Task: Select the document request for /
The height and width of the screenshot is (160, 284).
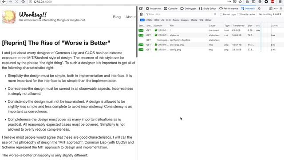Action: (211, 31)
